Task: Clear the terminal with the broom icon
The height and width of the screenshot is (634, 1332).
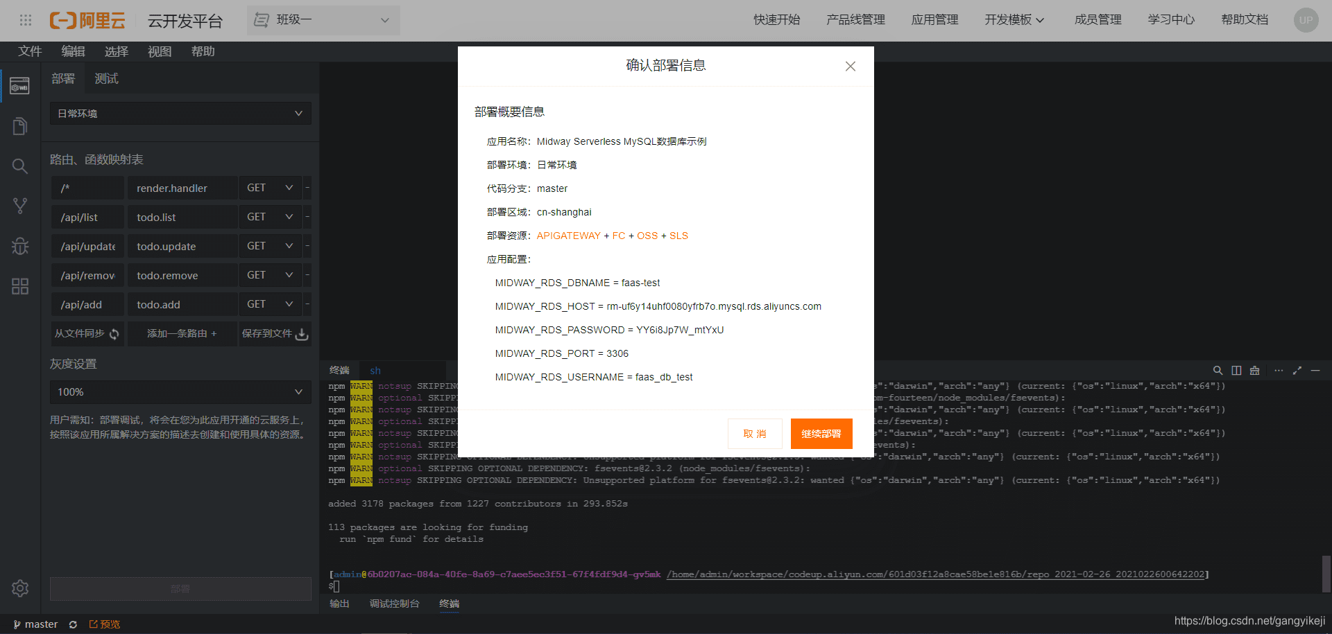Action: pos(1254,370)
